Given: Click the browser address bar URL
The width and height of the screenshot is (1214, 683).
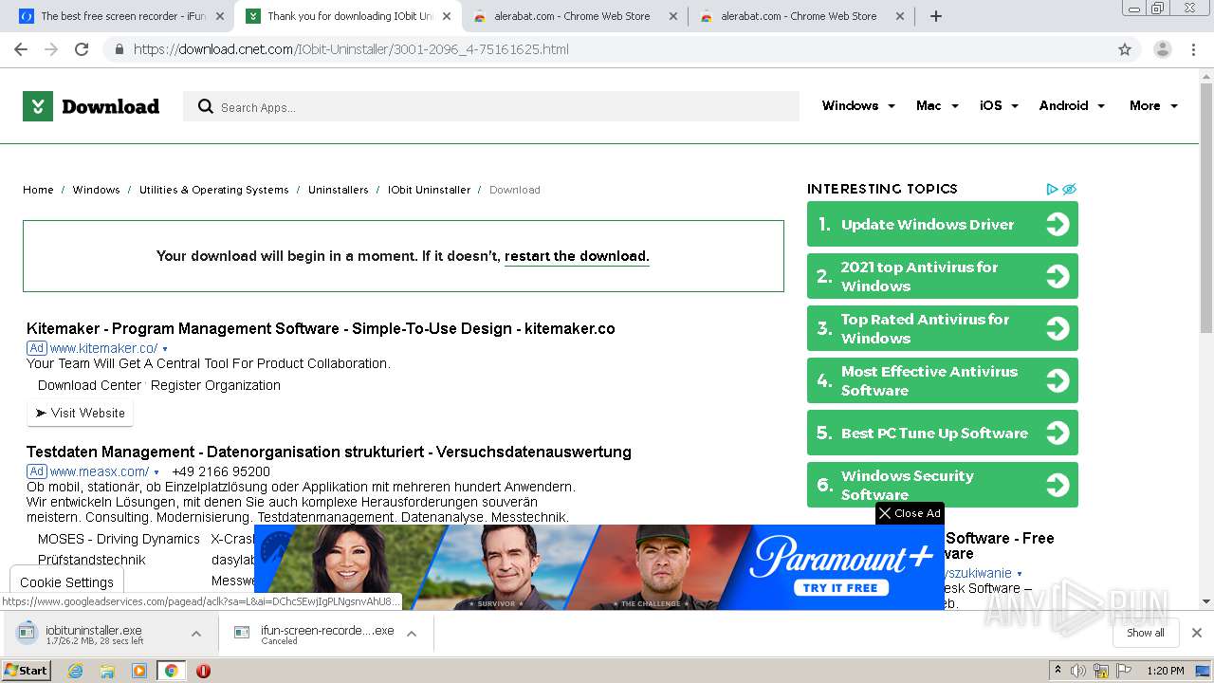Looking at the screenshot, I should point(351,49).
